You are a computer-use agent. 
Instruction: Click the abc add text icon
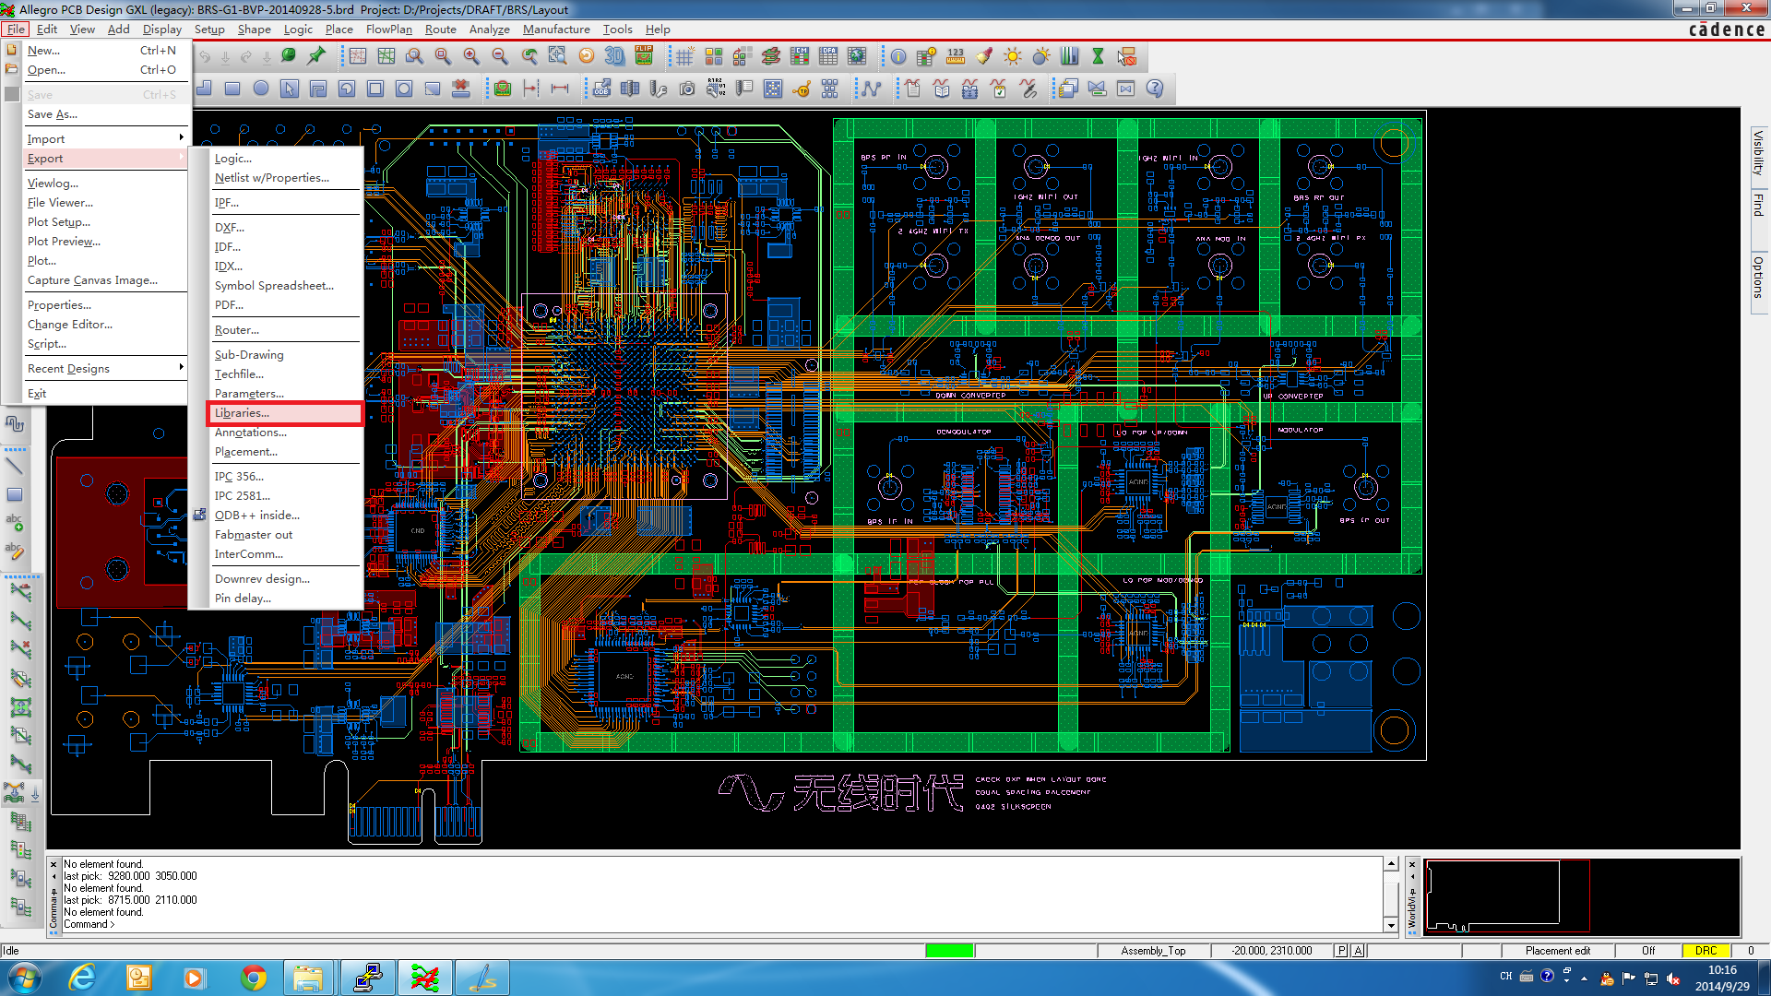tap(15, 523)
